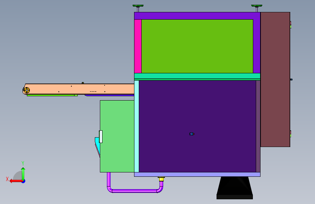Select the magenta vertical strip
315x204 pixels.
click(x=138, y=46)
